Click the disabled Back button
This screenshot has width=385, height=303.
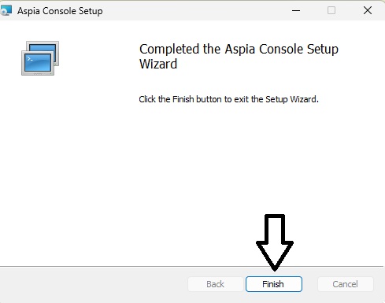[x=215, y=284]
